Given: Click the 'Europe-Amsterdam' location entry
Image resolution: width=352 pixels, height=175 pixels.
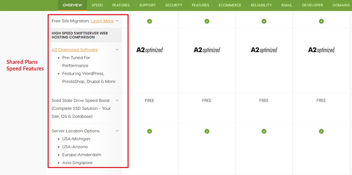Looking at the screenshot, I should coord(82,154).
